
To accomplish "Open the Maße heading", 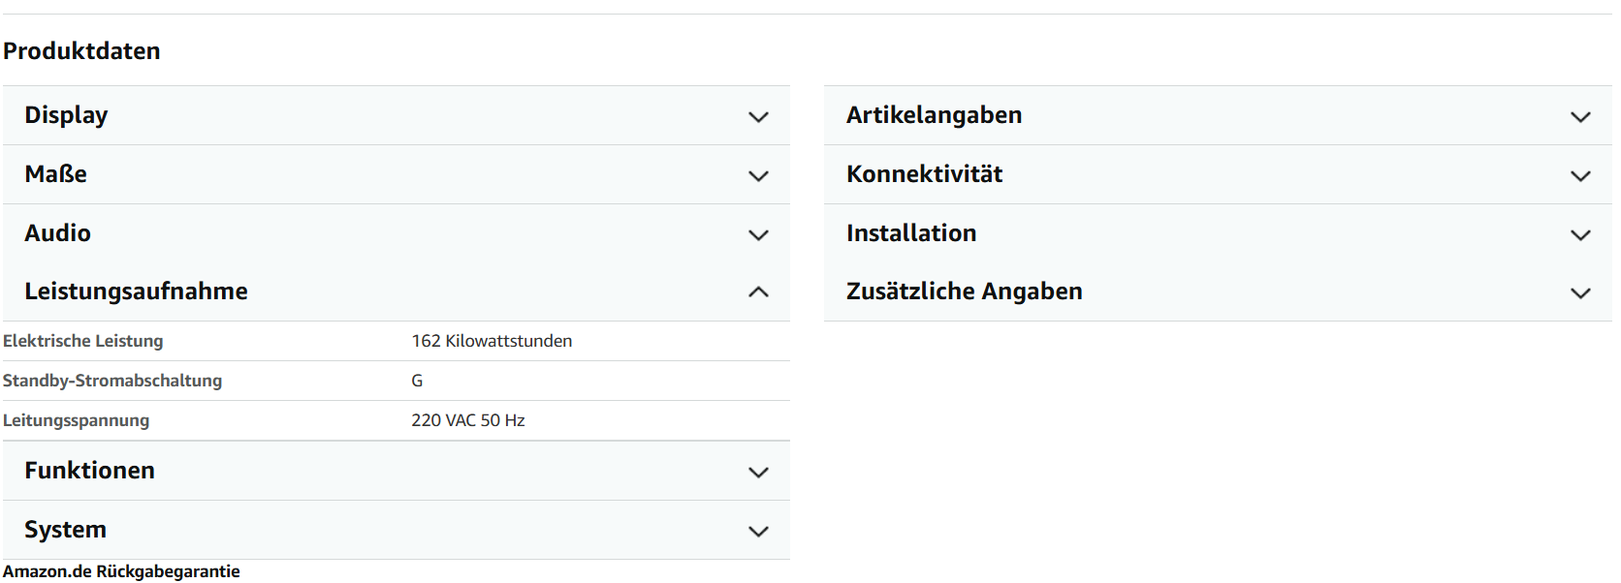I will click(x=56, y=174).
